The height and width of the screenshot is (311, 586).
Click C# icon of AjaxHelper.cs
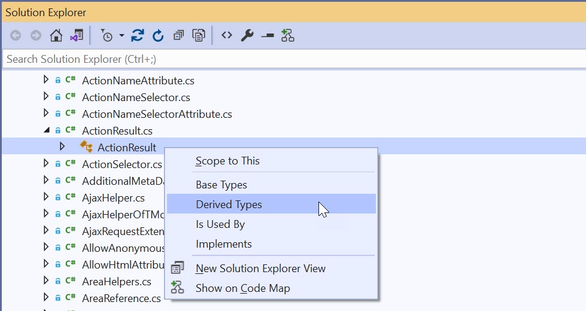coord(71,197)
